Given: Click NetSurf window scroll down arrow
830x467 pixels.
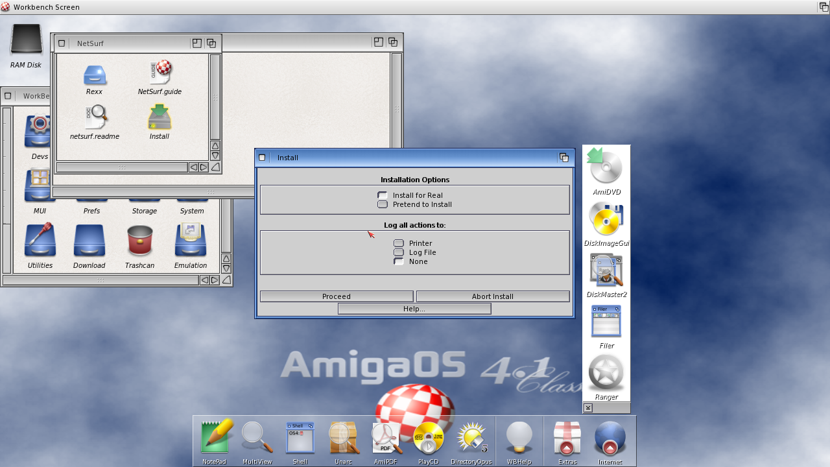Looking at the screenshot, I should coord(215,156).
